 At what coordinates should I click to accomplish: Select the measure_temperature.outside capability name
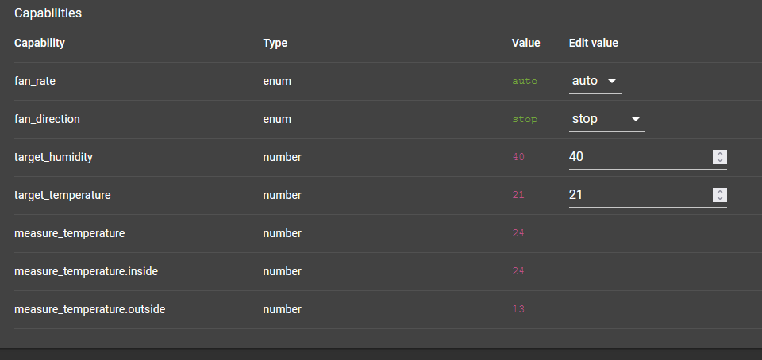(x=90, y=309)
